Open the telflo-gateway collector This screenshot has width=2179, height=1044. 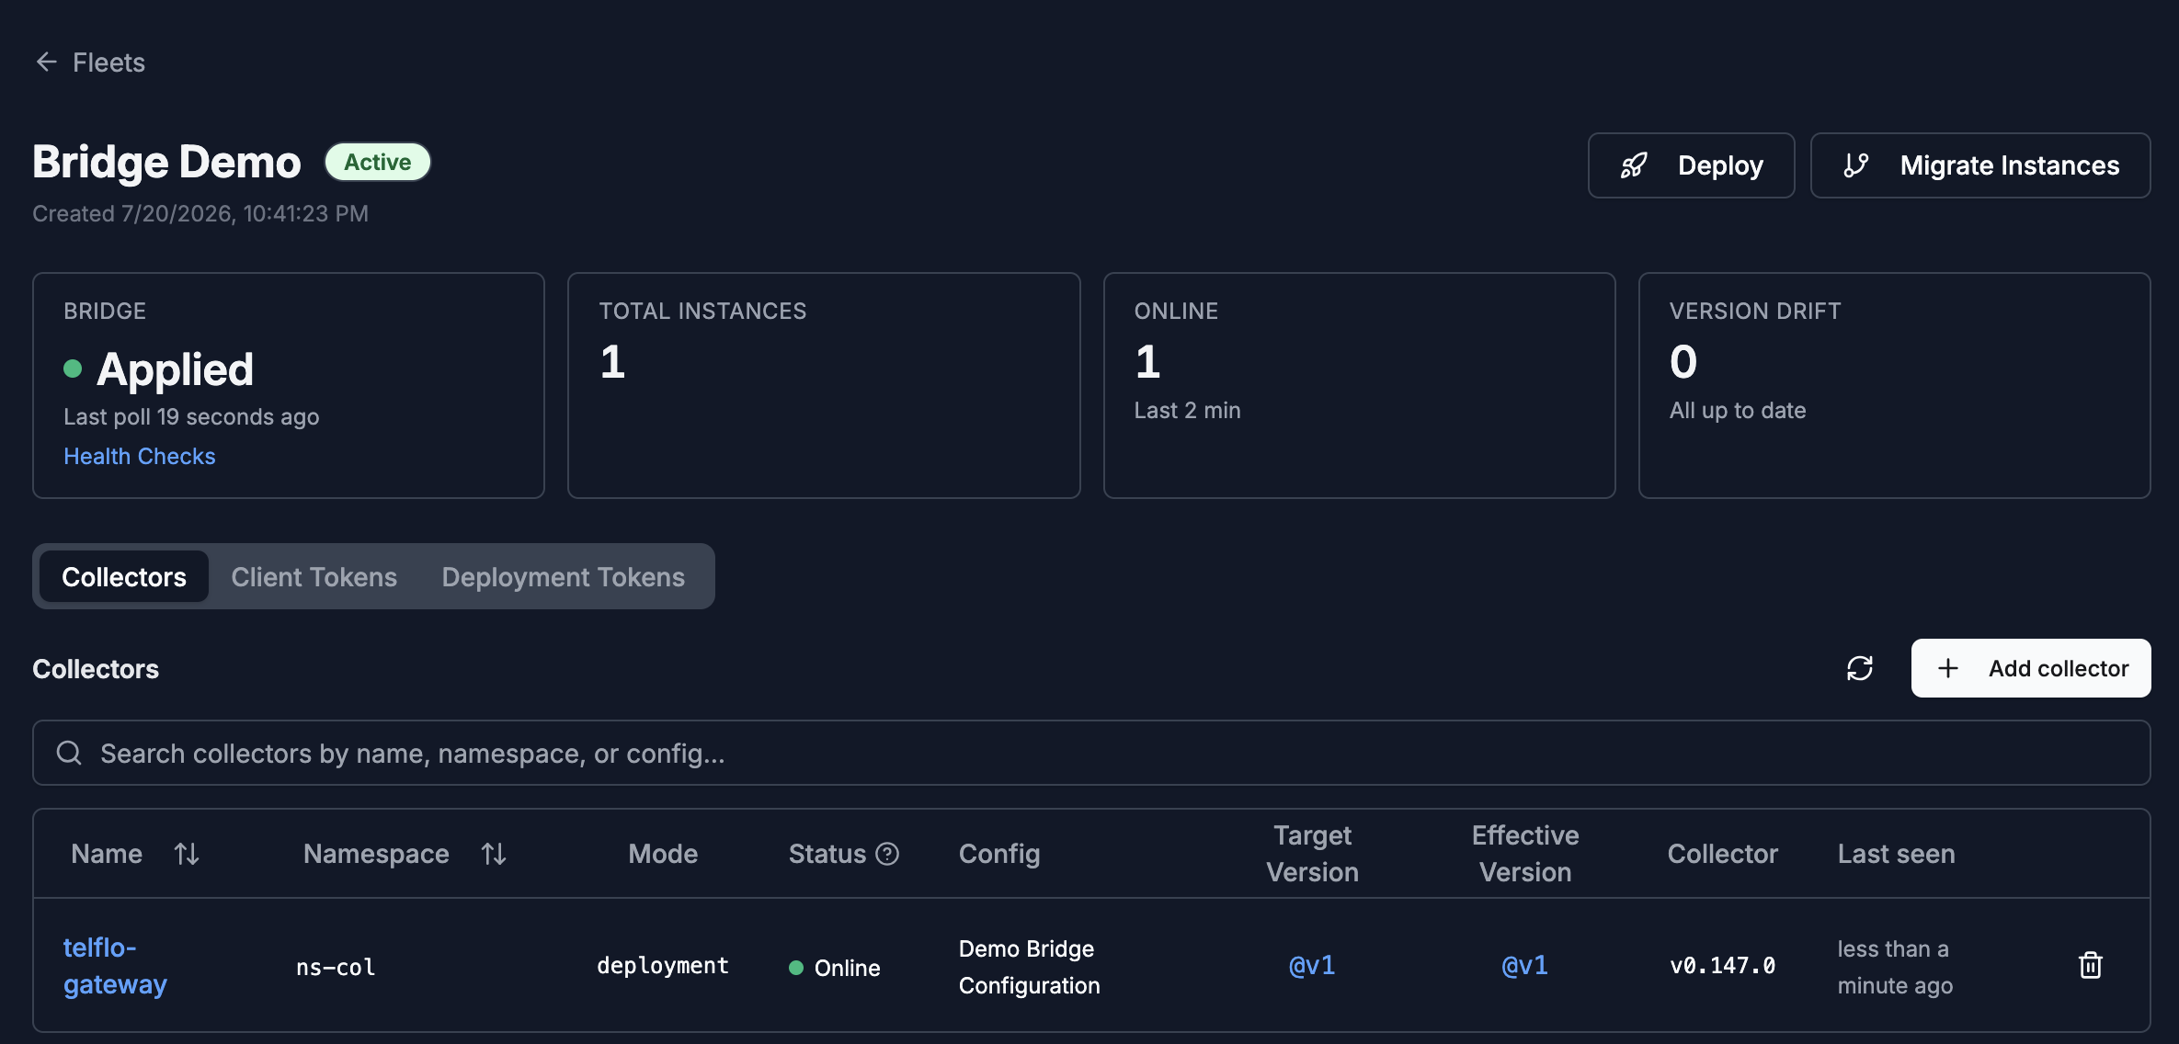pos(115,965)
